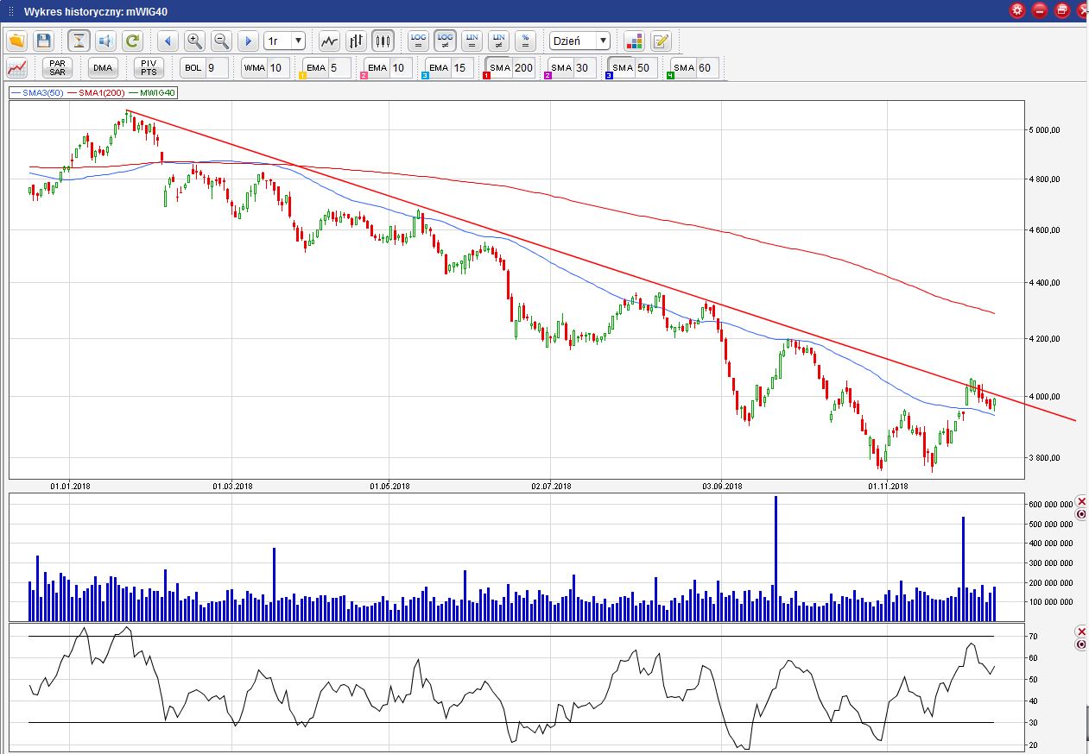Open the drawing notes pencil icon
The width and height of the screenshot is (1089, 754).
coord(661,41)
